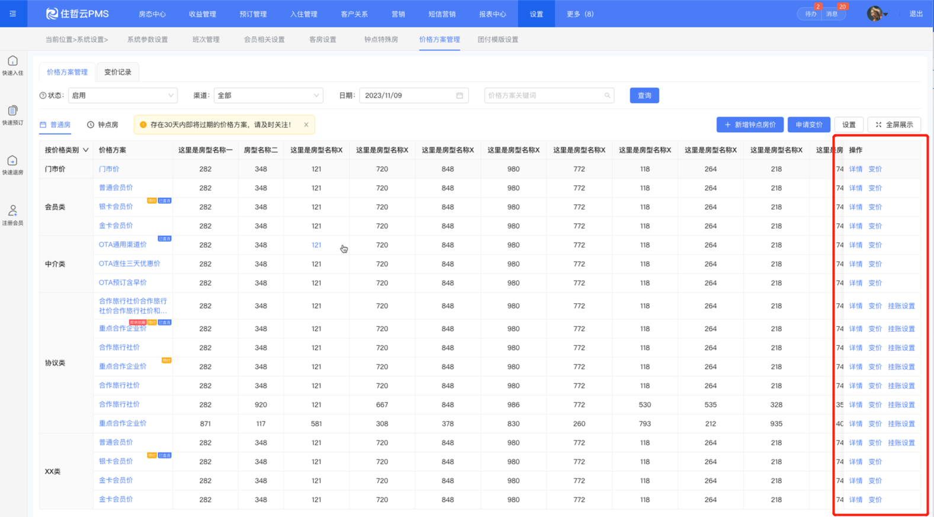Open 入住管理 in top navigation
Screen dimensions: 934x517
tap(304, 14)
